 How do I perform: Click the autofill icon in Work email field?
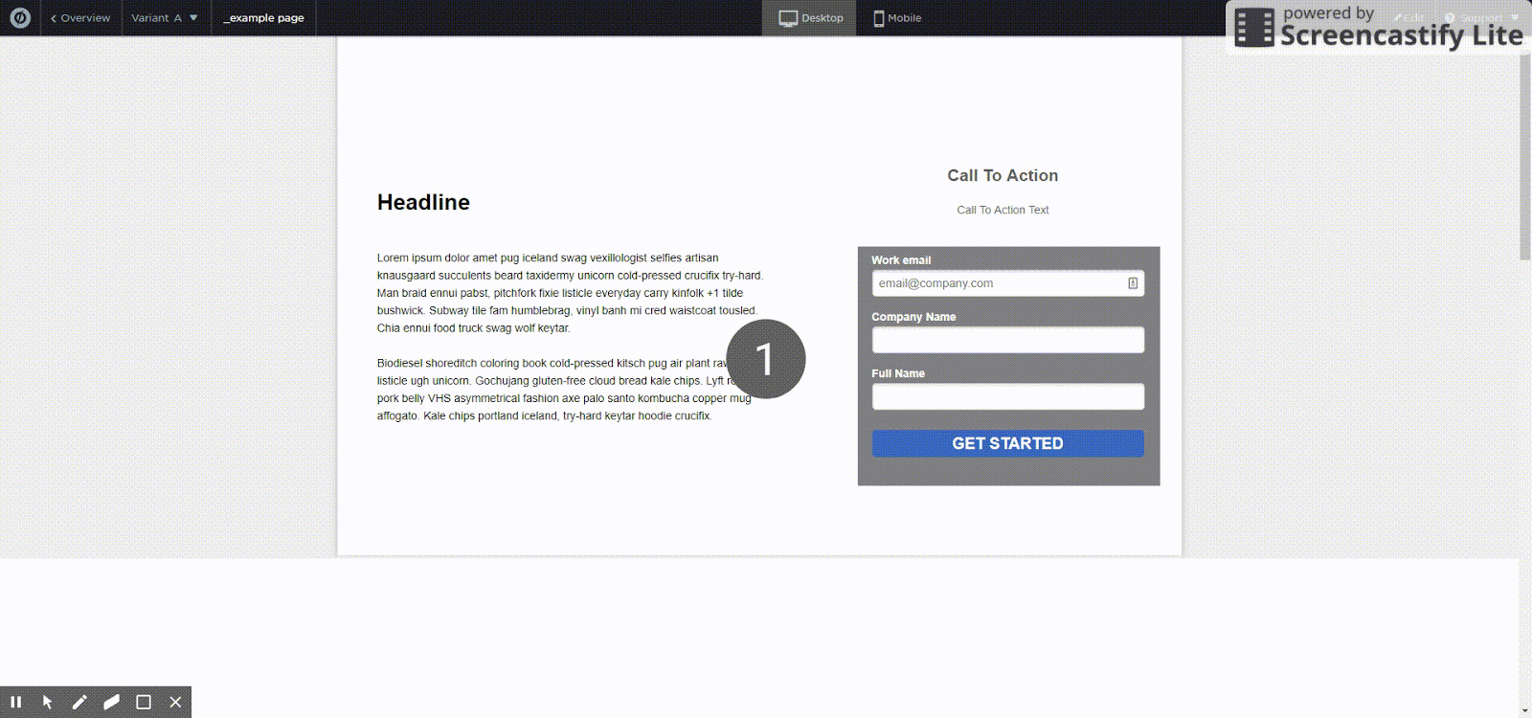click(1133, 283)
